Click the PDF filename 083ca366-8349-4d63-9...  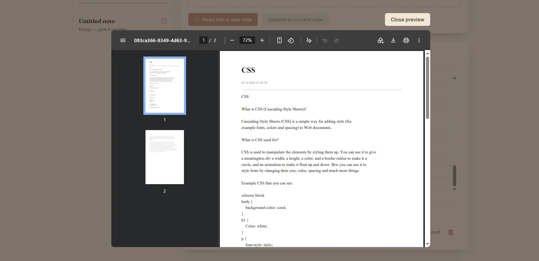click(x=162, y=40)
